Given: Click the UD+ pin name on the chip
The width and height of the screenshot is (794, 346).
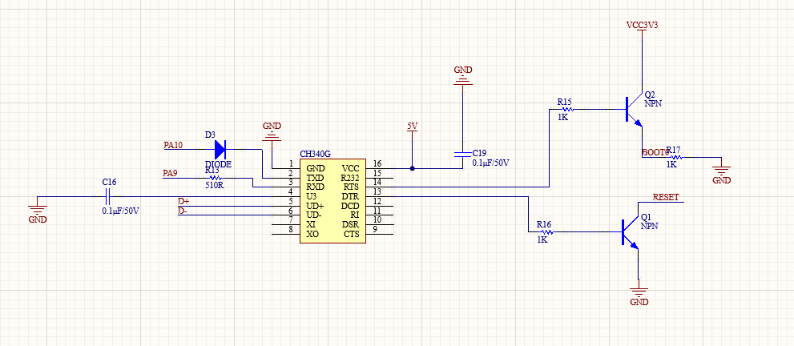Looking at the screenshot, I should click(x=315, y=207).
